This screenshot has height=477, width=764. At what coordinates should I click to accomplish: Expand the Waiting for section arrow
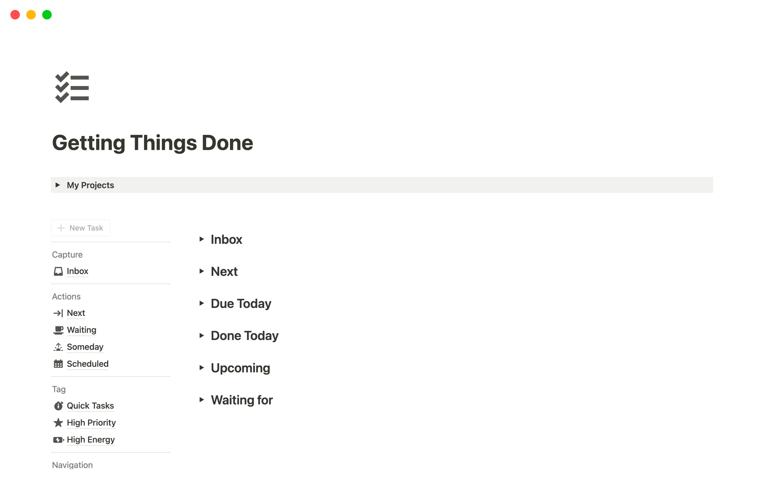pyautogui.click(x=202, y=400)
